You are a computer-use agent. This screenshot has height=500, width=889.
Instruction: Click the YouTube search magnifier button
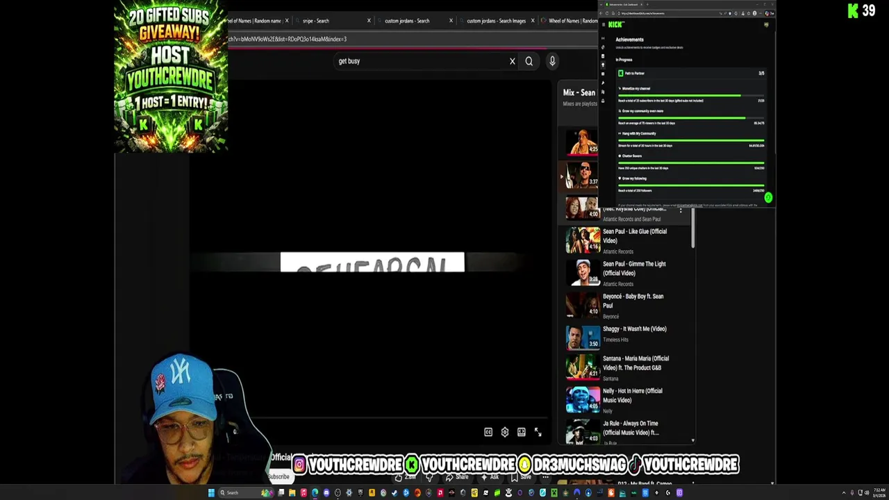tap(529, 61)
